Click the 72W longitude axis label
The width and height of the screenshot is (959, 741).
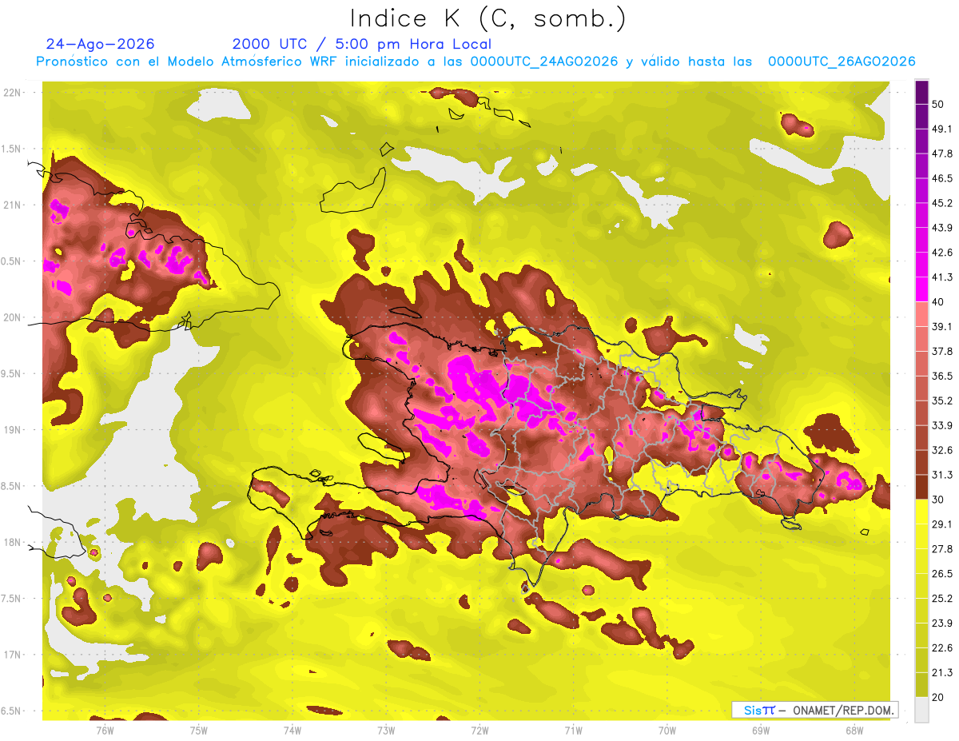pos(479,730)
